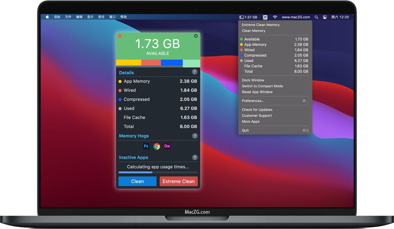Select Dock Window in the dropdown menu
394x229 pixels.
tap(253, 80)
